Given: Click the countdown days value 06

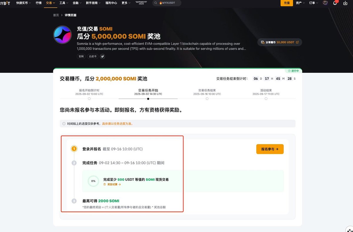Looking at the screenshot, I should (x=256, y=79).
